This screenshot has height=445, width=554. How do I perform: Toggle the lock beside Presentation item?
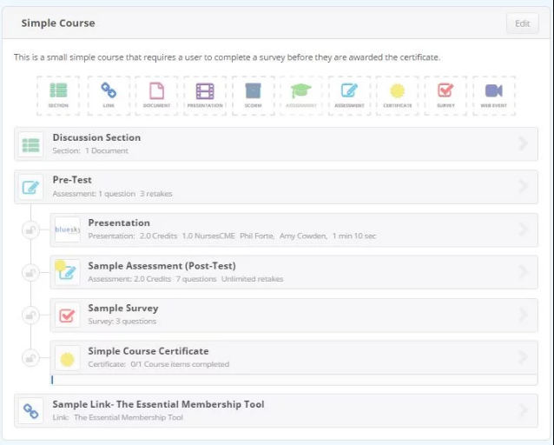click(30, 230)
